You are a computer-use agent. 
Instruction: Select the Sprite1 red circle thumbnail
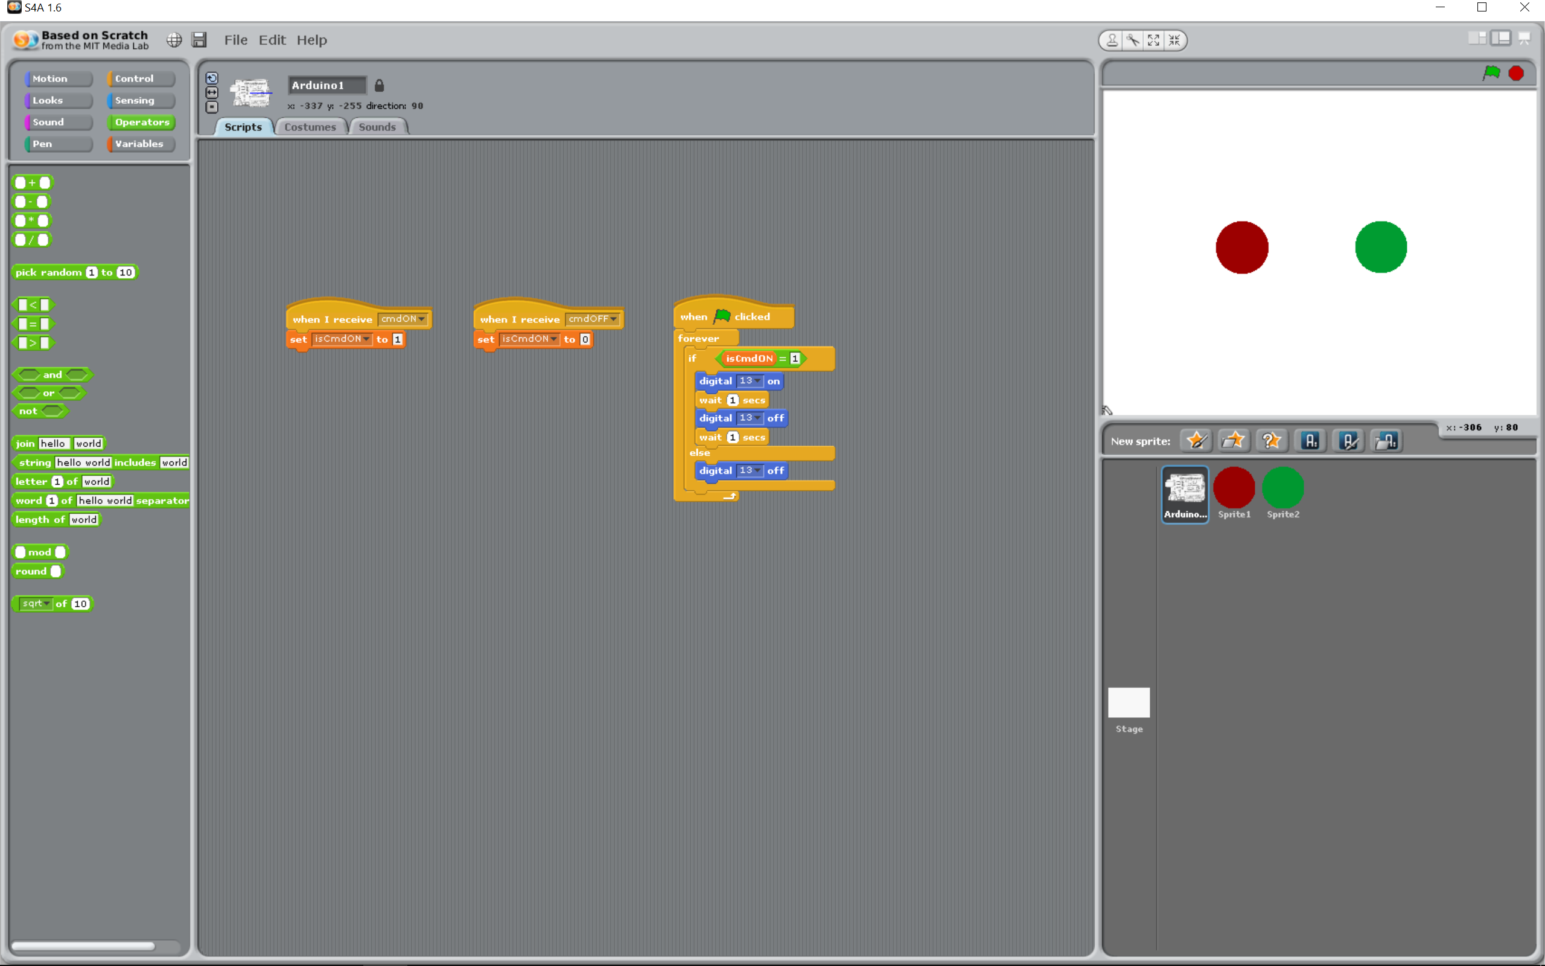pyautogui.click(x=1234, y=493)
